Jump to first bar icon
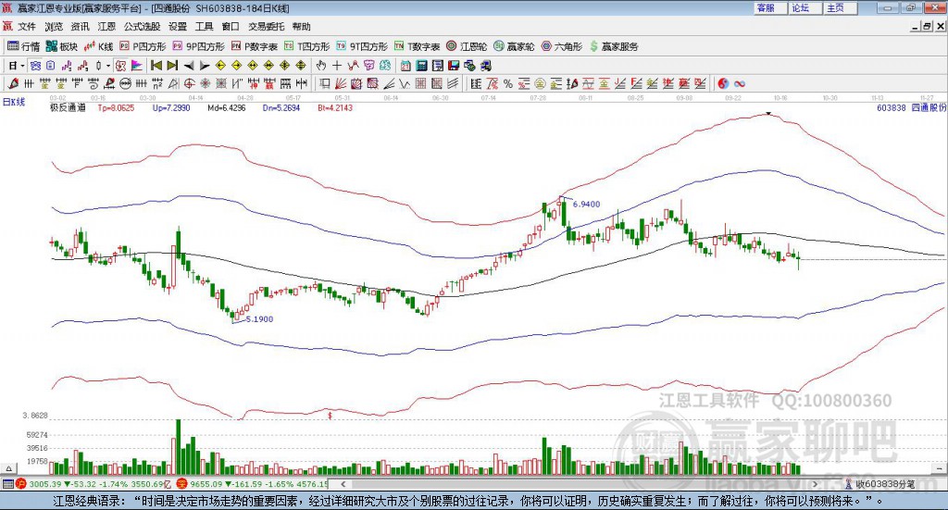Screen dimensions: 948x510 coord(156,66)
